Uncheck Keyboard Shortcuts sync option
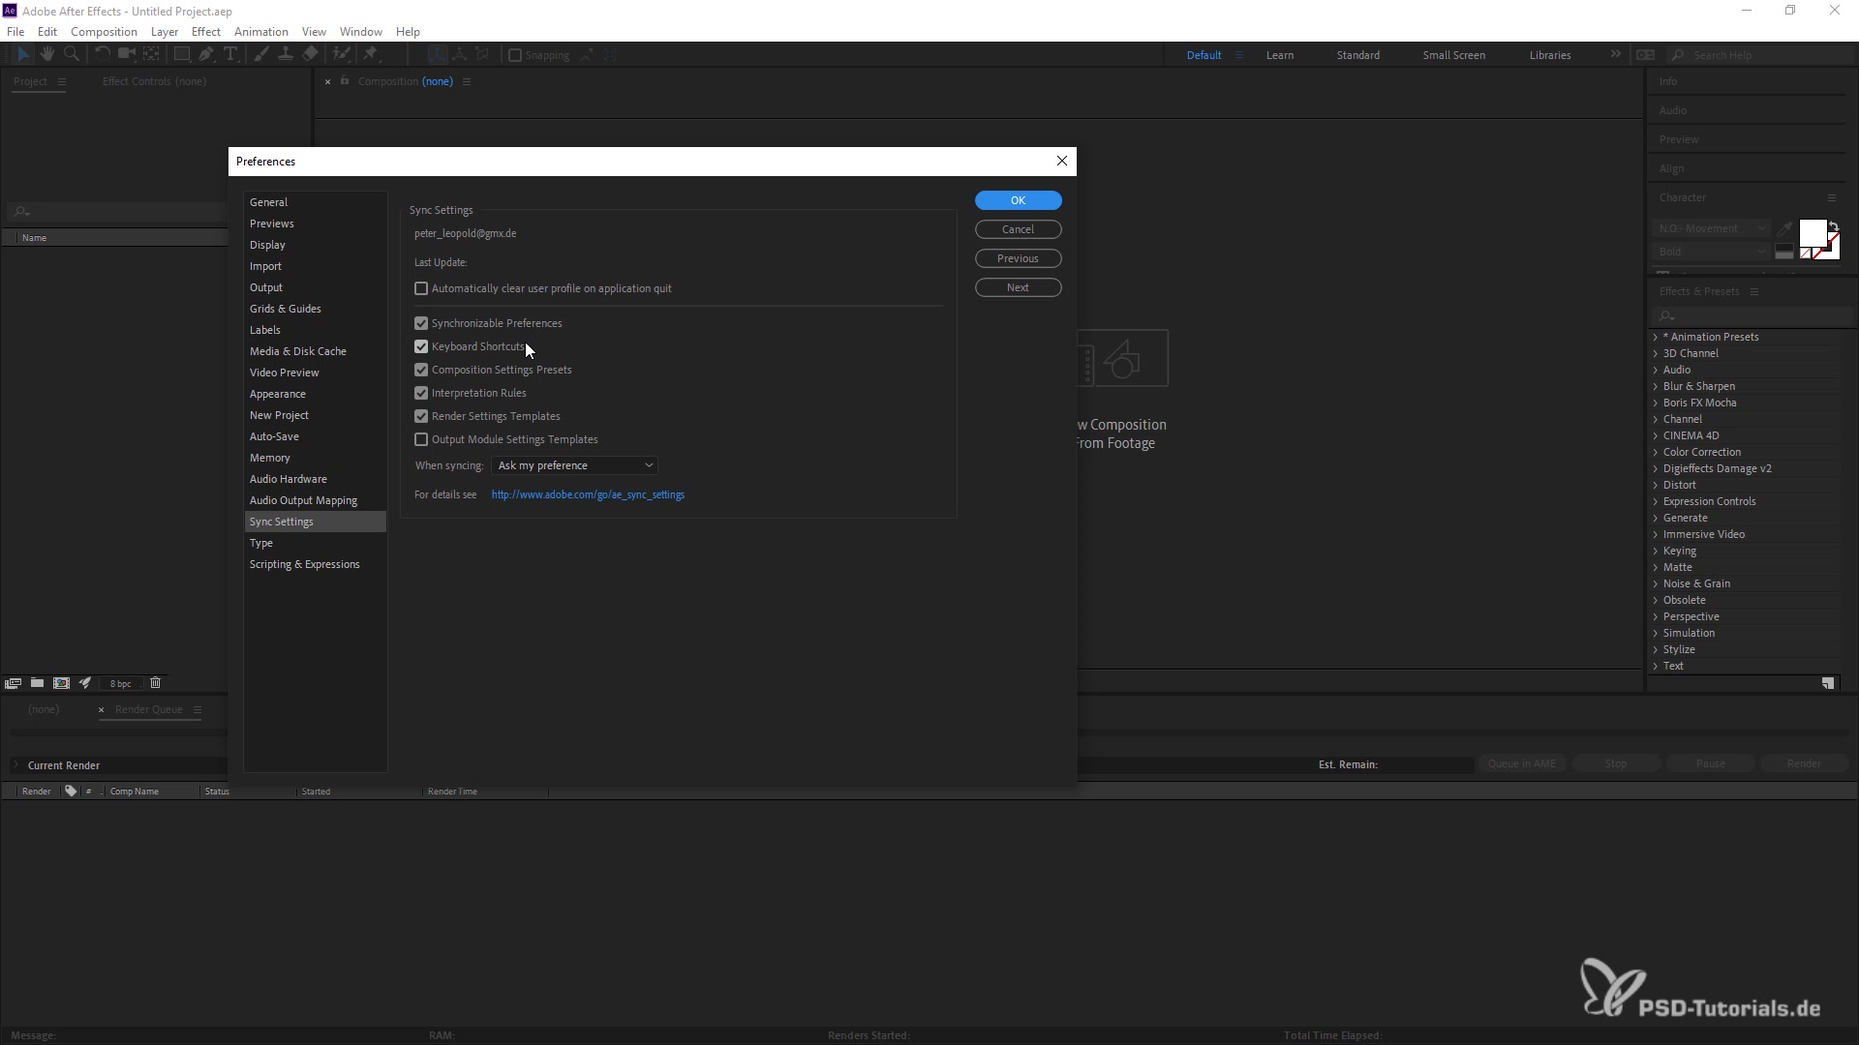Screen dimensions: 1859x1045 pyautogui.click(x=421, y=346)
